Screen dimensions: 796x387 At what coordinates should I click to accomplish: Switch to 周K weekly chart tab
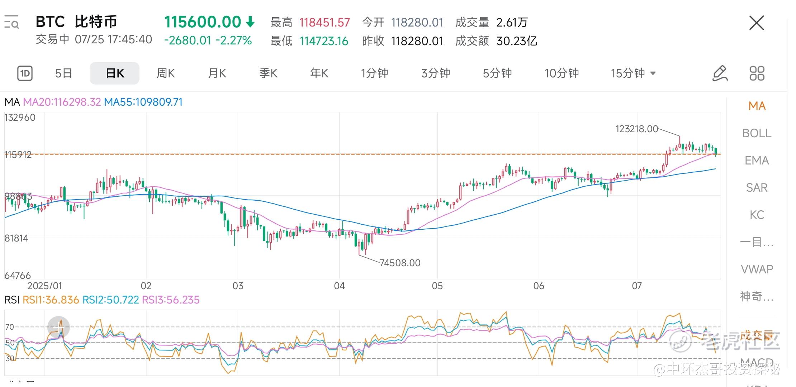166,73
